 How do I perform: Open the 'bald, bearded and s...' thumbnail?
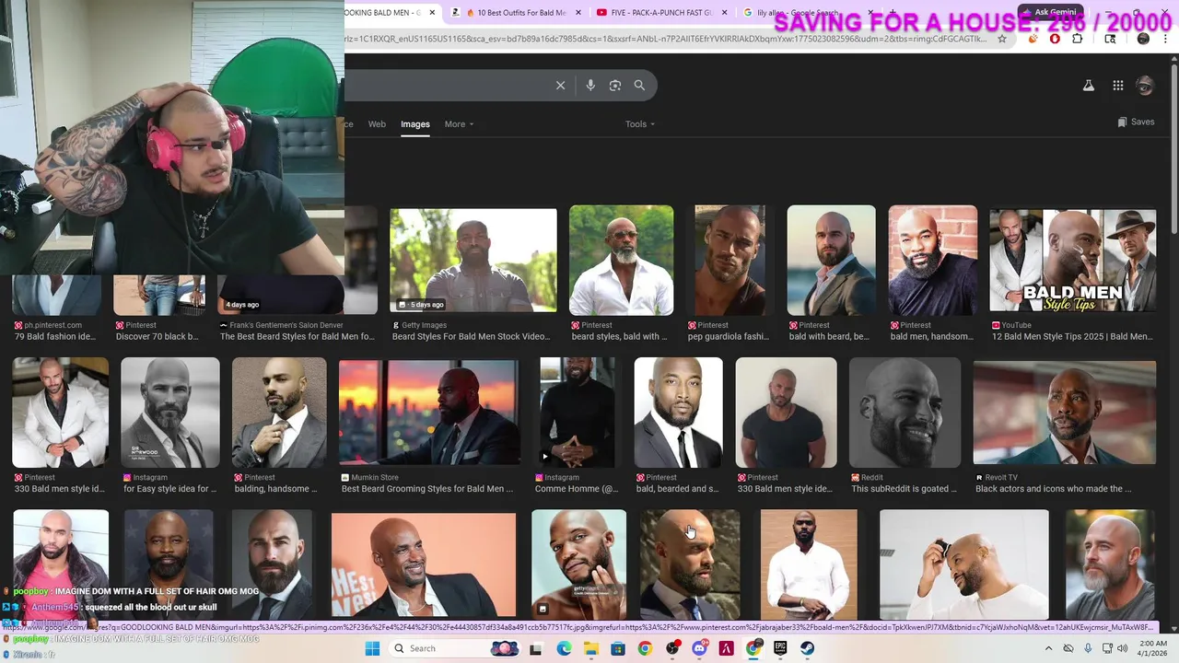coord(678,413)
